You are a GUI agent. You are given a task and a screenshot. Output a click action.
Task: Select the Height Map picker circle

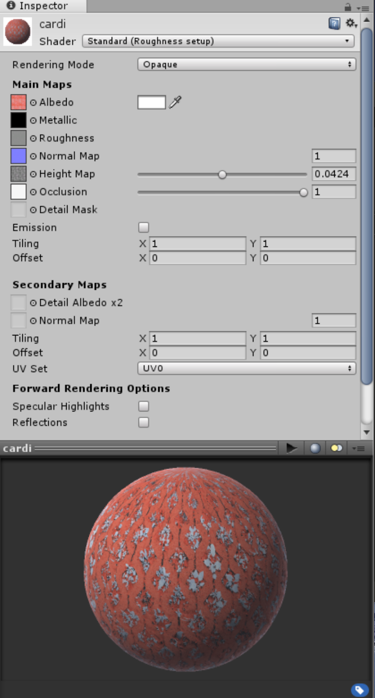34,174
